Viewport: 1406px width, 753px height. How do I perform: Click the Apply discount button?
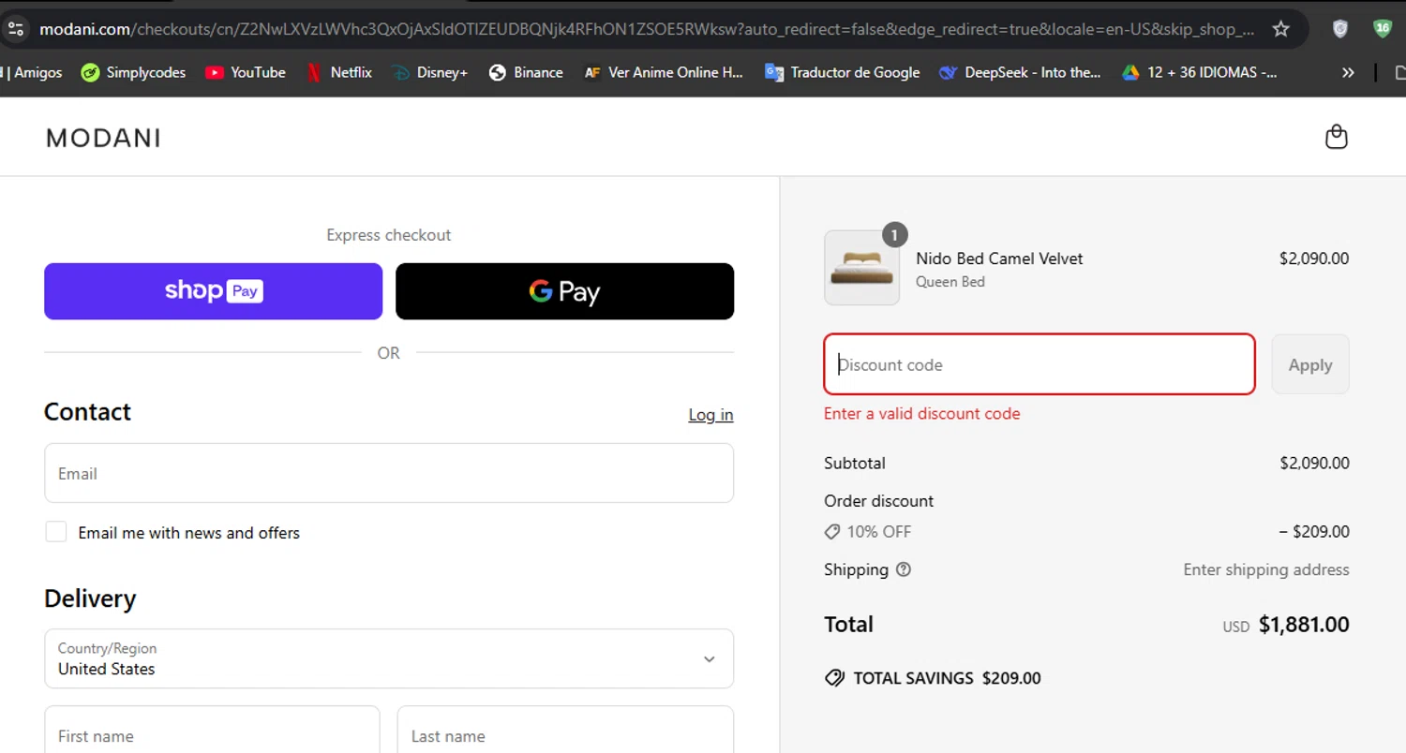(1310, 364)
